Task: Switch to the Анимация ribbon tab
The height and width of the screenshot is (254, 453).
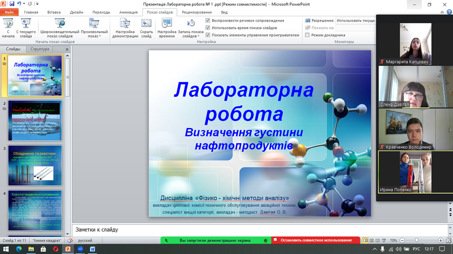Action: pyautogui.click(x=128, y=13)
